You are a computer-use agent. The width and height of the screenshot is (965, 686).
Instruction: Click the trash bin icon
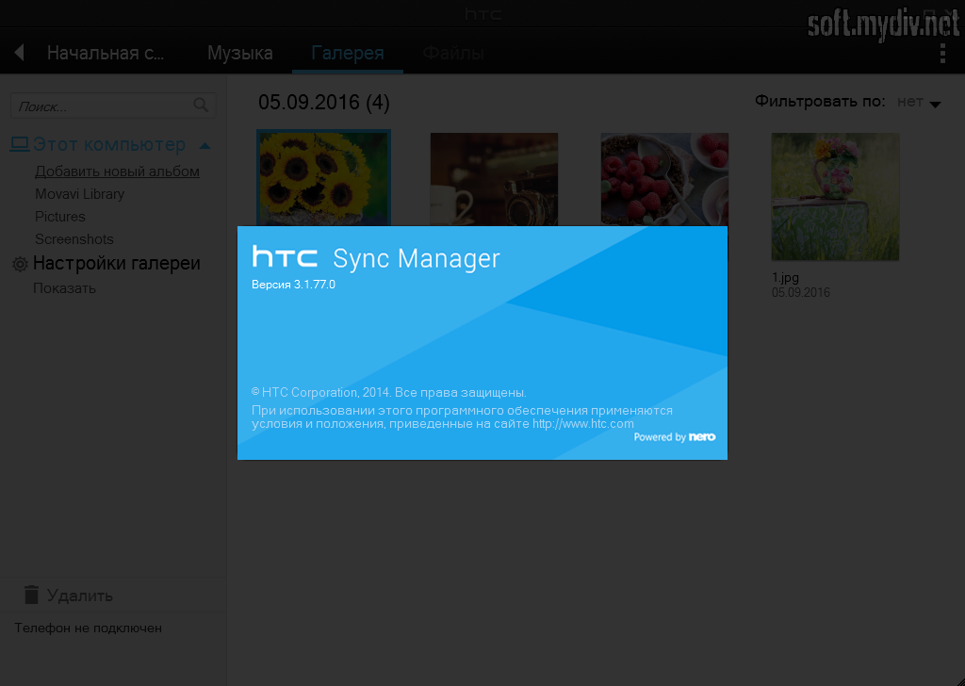(31, 595)
